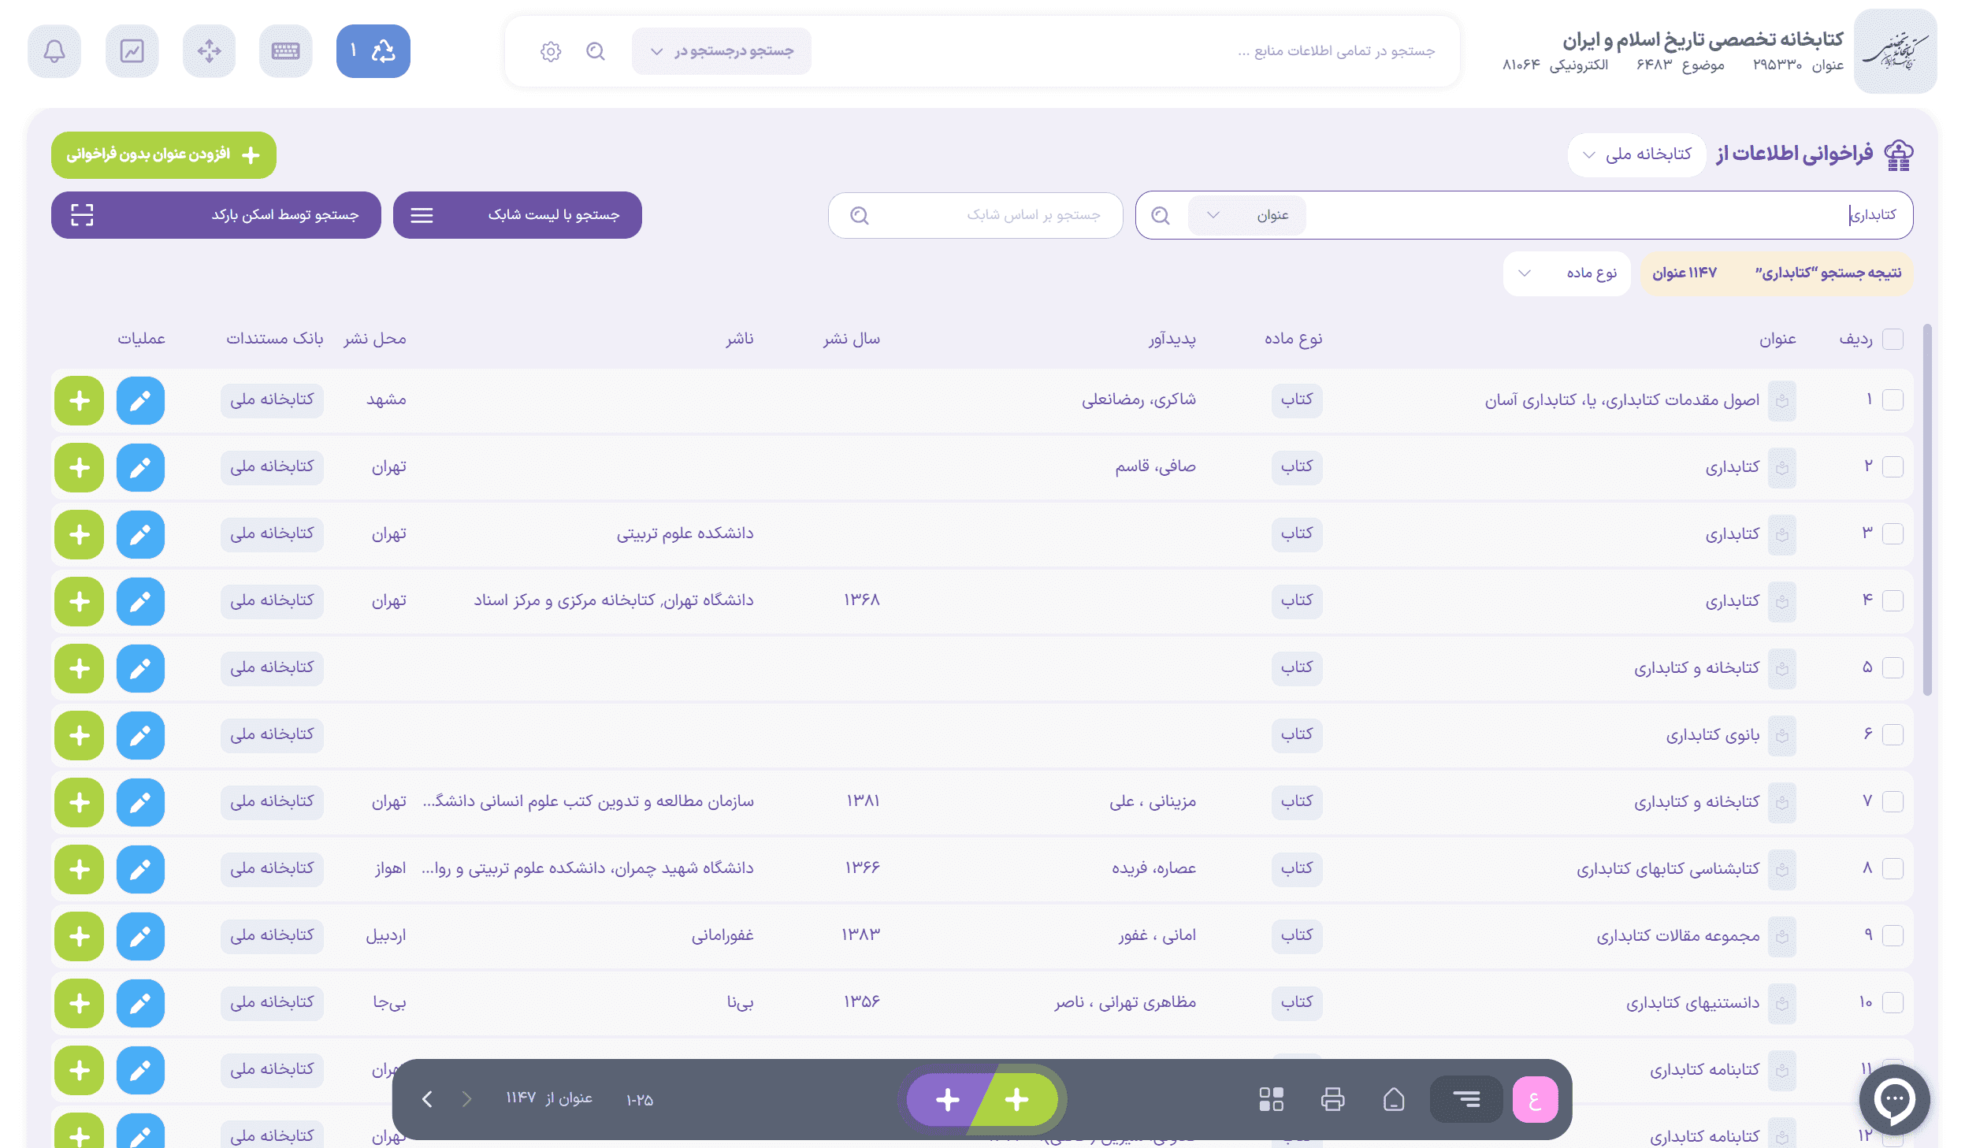Open the chat support bubble
Image resolution: width=1965 pixels, height=1148 pixels.
(1894, 1099)
